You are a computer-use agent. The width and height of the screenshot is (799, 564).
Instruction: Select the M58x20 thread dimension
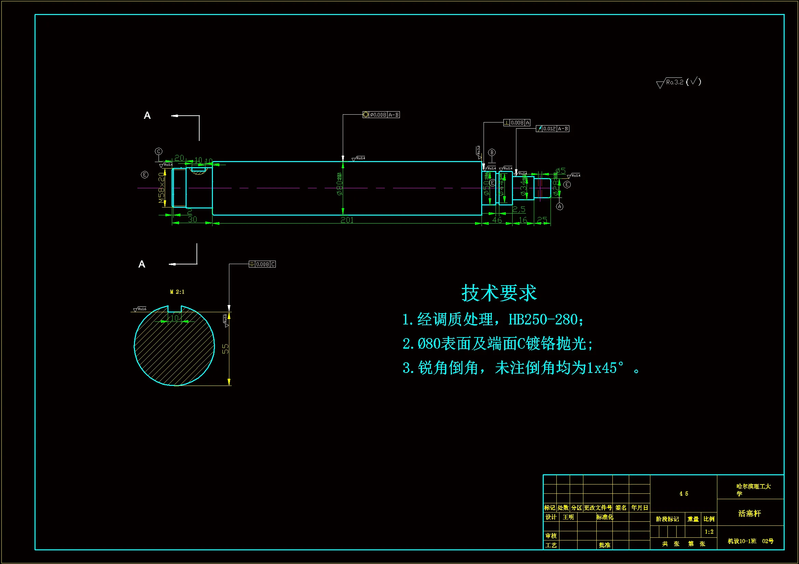pos(161,188)
